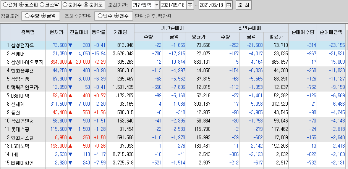Select the 삼양식품 stock name

point(20,79)
